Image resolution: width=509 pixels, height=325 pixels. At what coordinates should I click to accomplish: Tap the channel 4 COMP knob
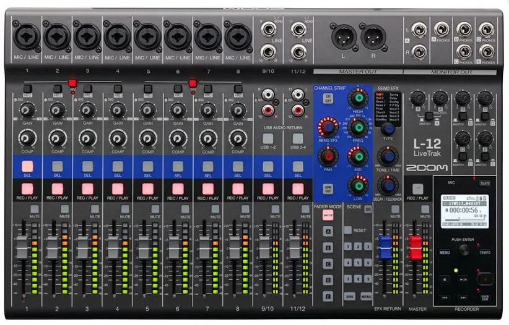tap(118, 138)
